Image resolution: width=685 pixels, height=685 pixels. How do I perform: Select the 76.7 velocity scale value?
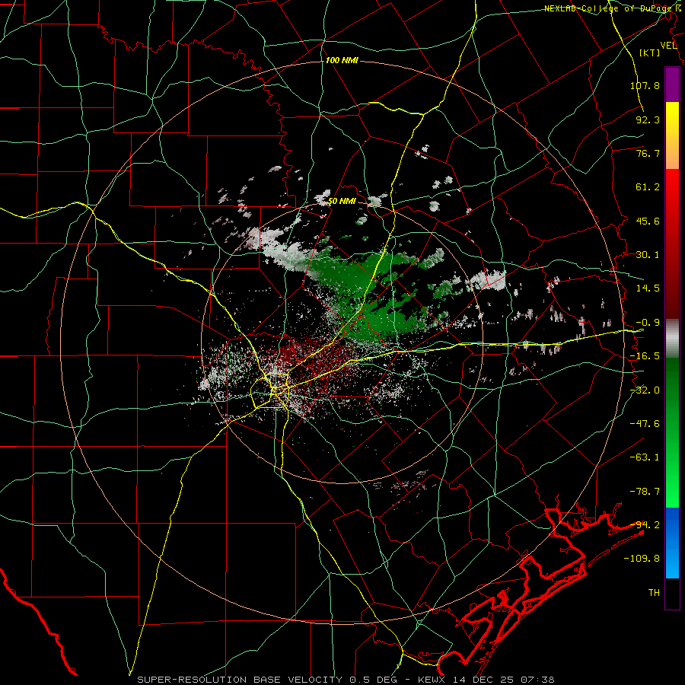coord(648,153)
